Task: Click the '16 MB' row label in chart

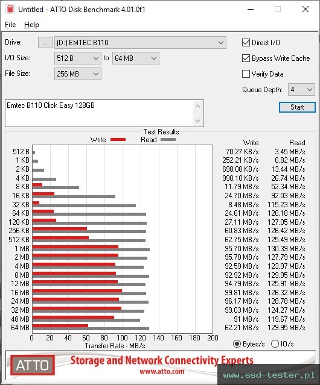Action: [20, 292]
